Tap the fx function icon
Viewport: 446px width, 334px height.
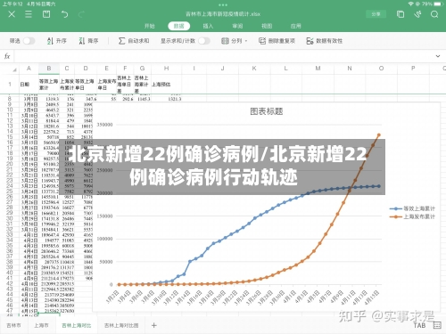[7, 56]
